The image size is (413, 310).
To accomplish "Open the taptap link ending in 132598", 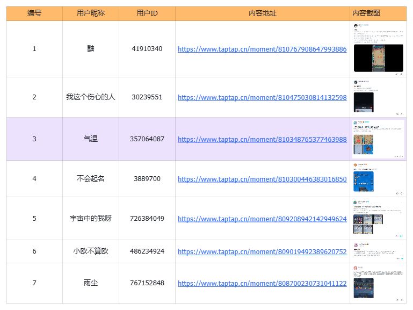I will [262, 97].
